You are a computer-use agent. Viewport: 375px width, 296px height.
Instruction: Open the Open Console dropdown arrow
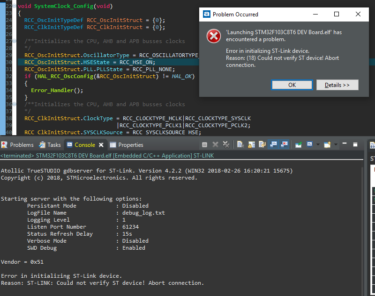(x=336, y=144)
